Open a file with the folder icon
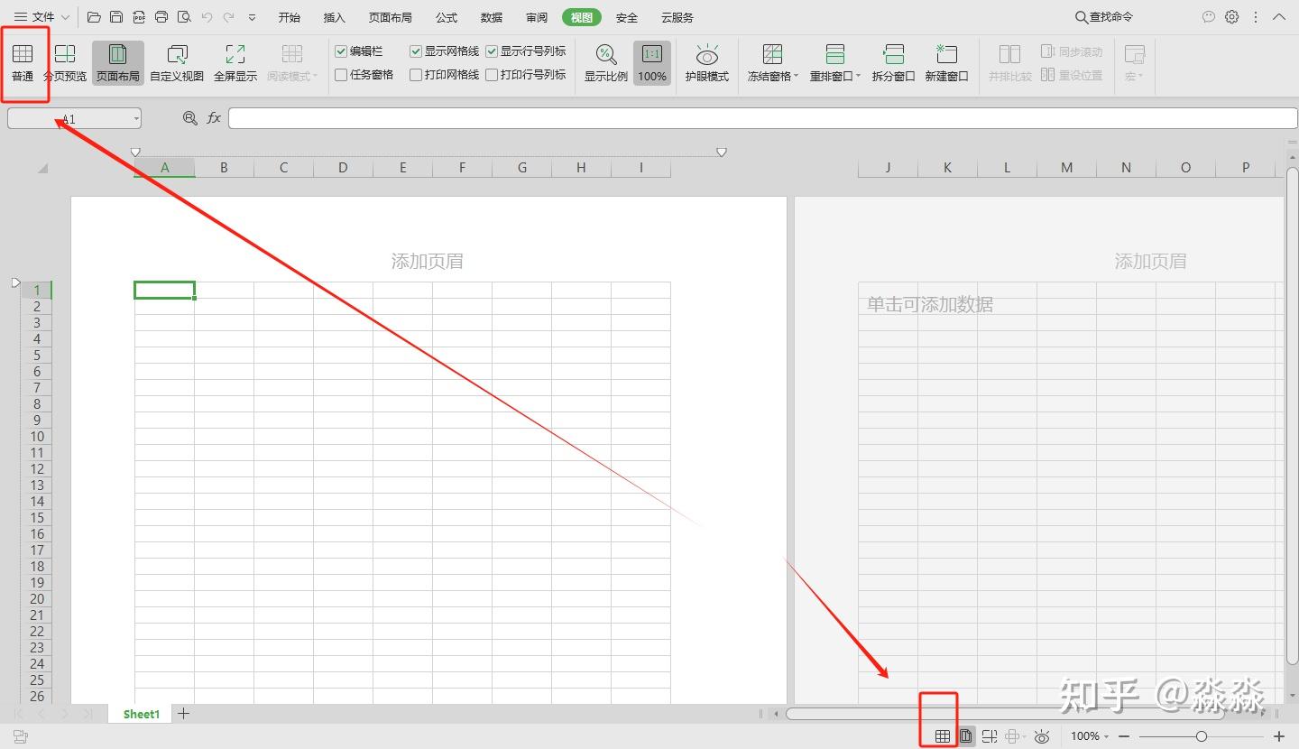Viewport: 1299px width, 749px height. 94,17
